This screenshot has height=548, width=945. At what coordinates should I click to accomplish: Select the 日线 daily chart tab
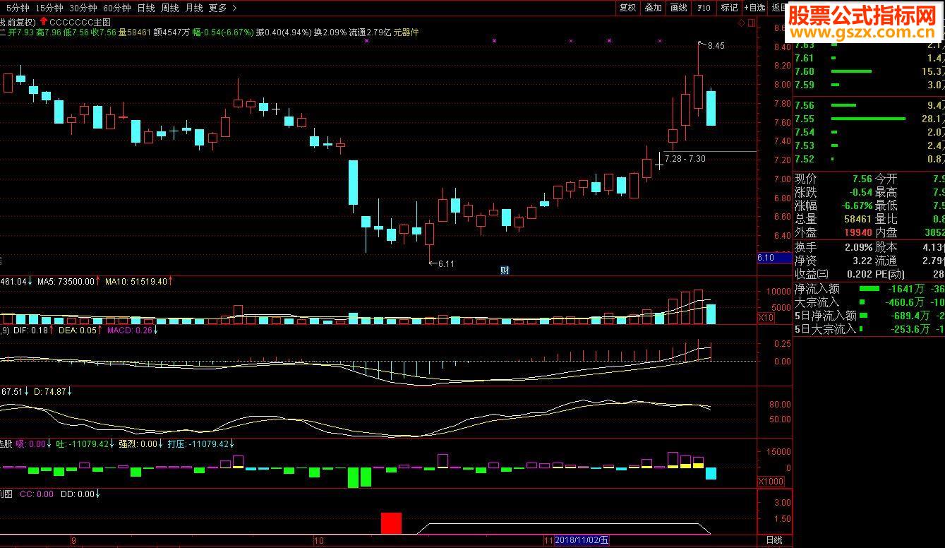coord(146,8)
